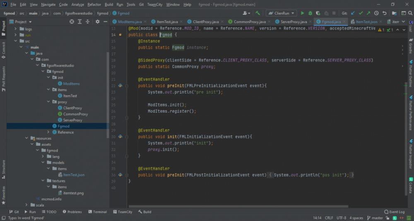Open the TeamCity menu

(155, 5)
